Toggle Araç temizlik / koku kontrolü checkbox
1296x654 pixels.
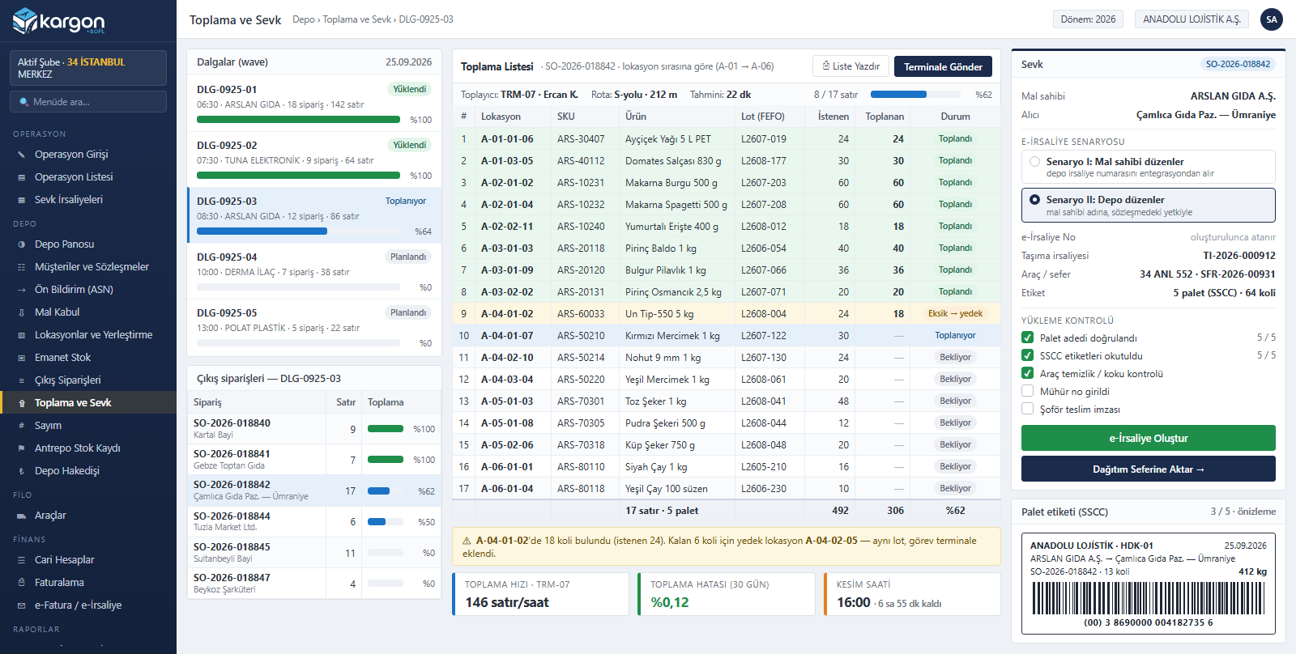point(1027,374)
